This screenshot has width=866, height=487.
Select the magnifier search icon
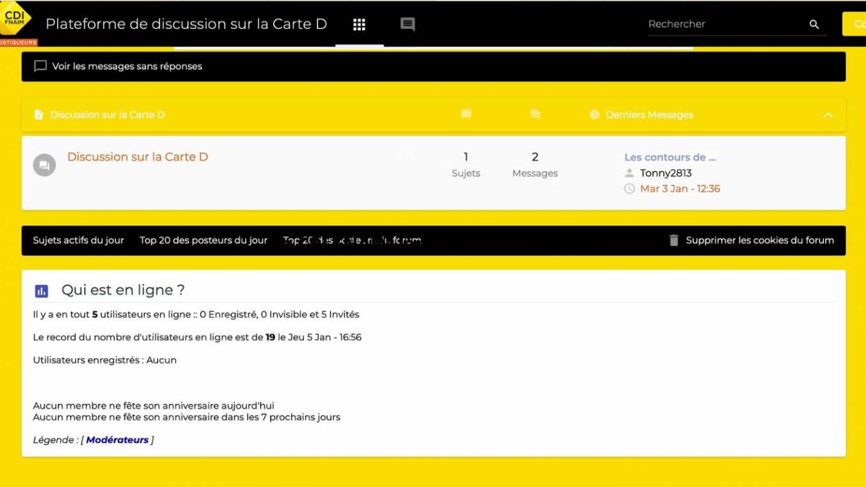[813, 24]
